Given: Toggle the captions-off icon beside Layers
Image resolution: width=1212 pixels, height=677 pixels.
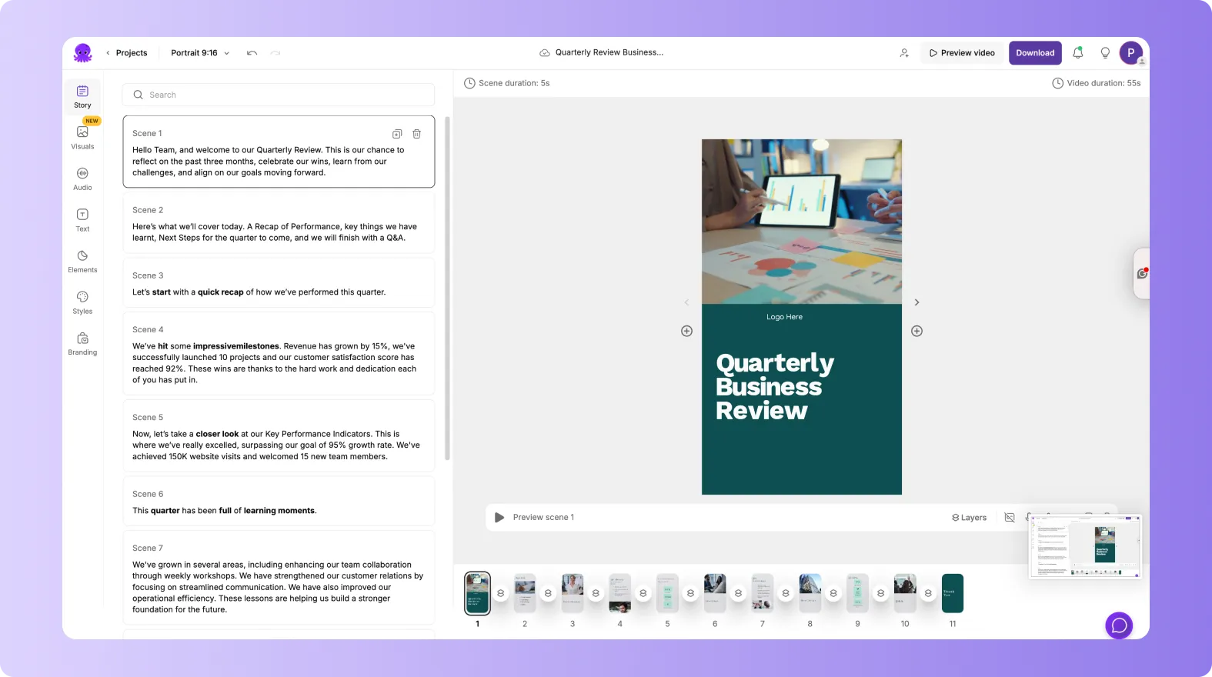Looking at the screenshot, I should tap(1010, 518).
